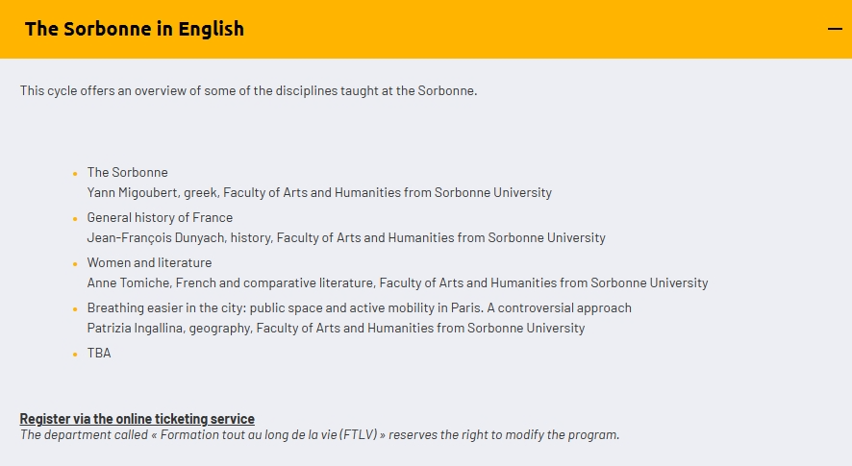This screenshot has height=466, width=852.
Task: Click the intro sentence about this cycle
Action: pyautogui.click(x=248, y=91)
